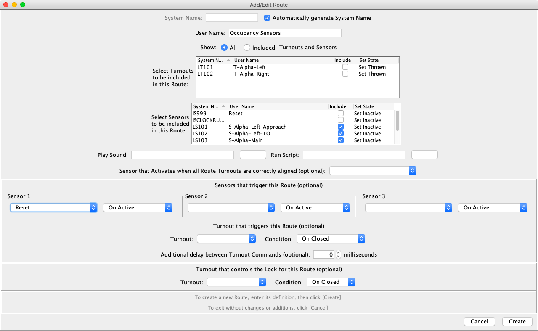Viewport: 538px width, 331px height.
Task: Select the Included radio button
Action: pyautogui.click(x=247, y=48)
